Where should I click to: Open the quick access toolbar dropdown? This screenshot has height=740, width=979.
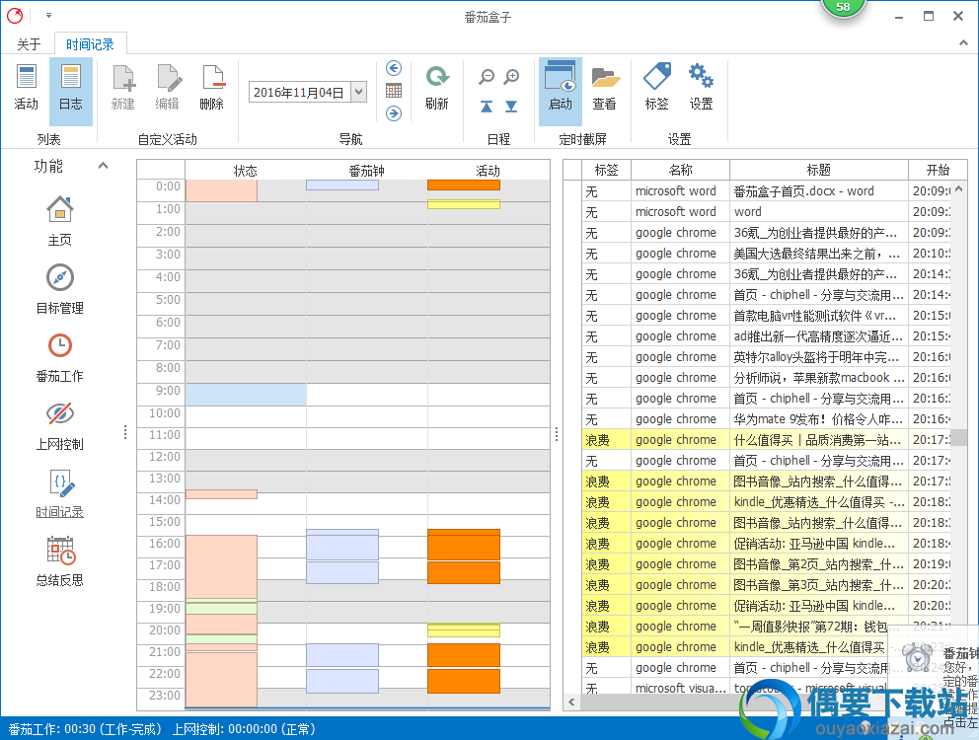pyautogui.click(x=48, y=16)
